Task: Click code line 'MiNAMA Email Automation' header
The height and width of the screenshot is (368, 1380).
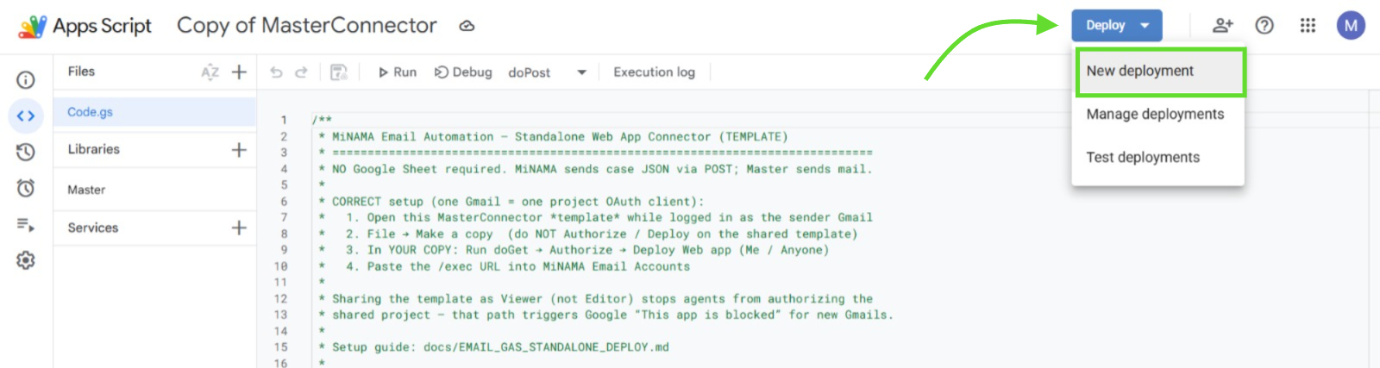Action: (553, 136)
